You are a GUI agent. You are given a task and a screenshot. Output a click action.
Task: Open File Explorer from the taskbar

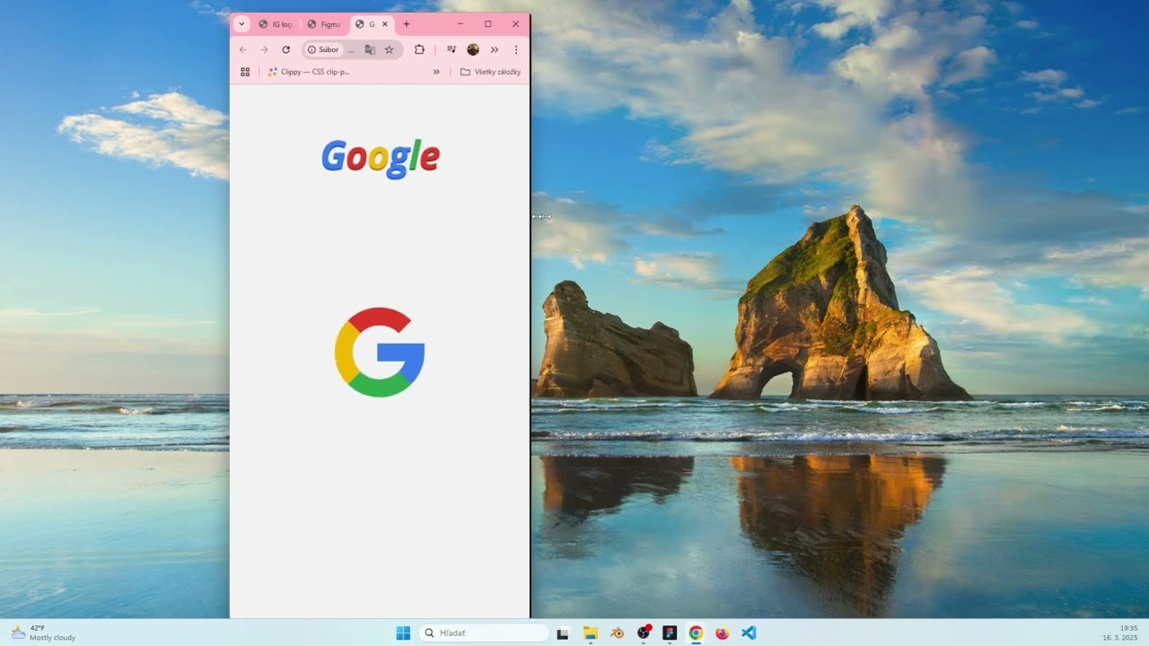[x=591, y=633]
